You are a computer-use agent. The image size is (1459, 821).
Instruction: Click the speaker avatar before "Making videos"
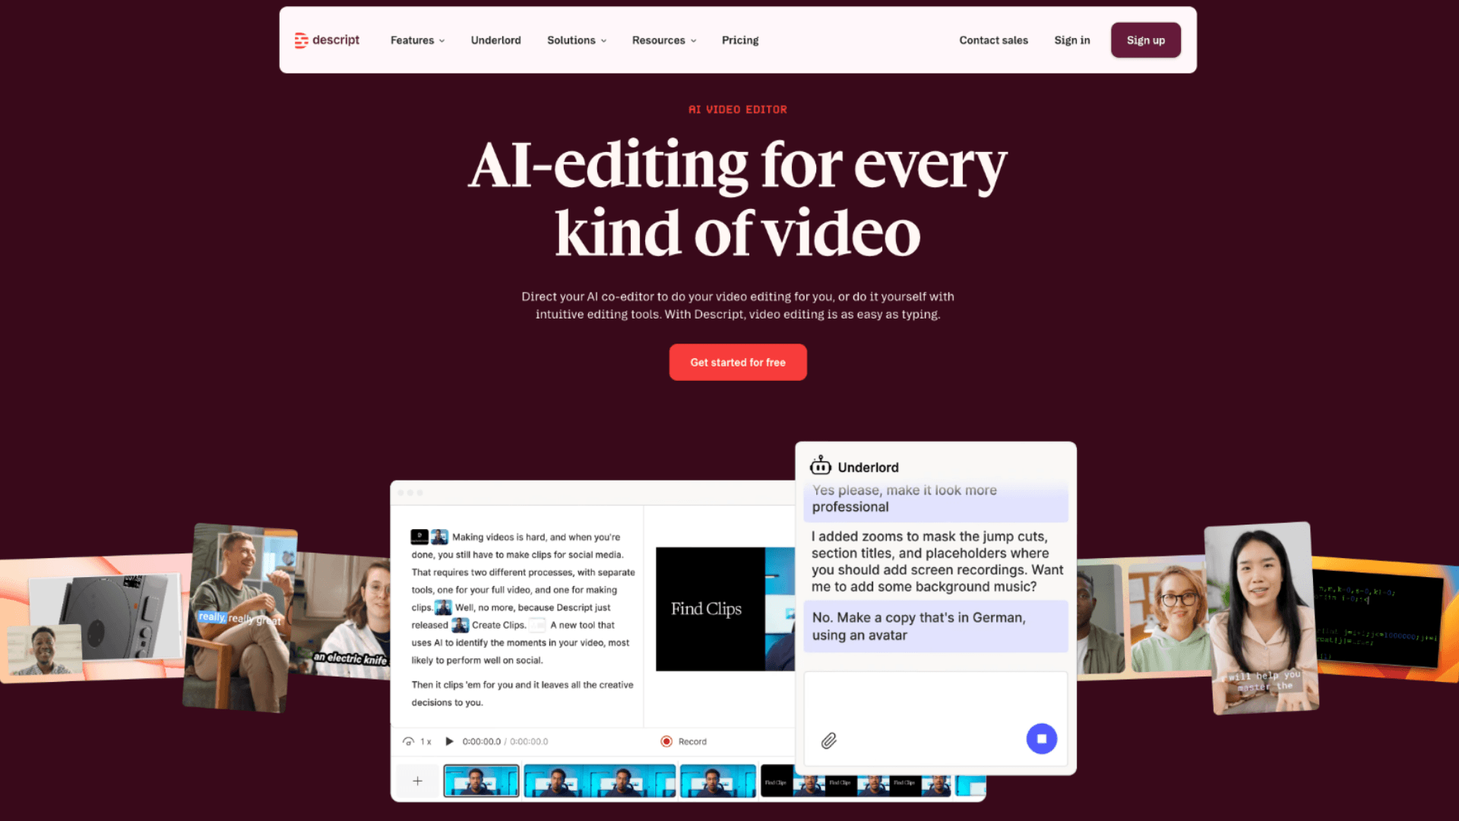pyautogui.click(x=439, y=537)
